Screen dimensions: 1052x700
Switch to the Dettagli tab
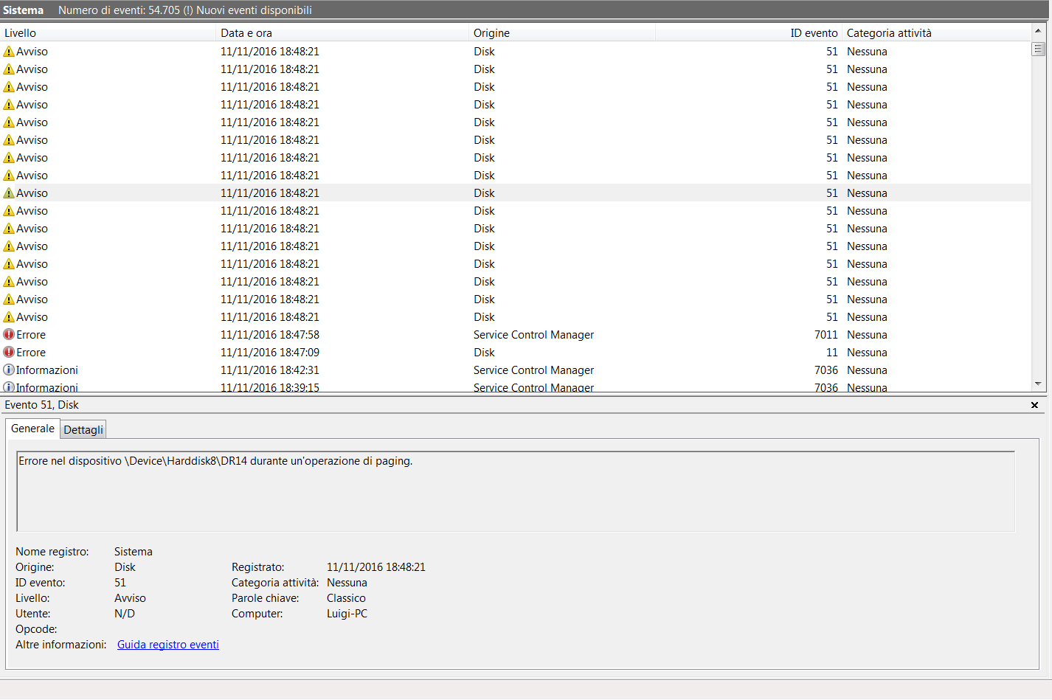click(83, 430)
